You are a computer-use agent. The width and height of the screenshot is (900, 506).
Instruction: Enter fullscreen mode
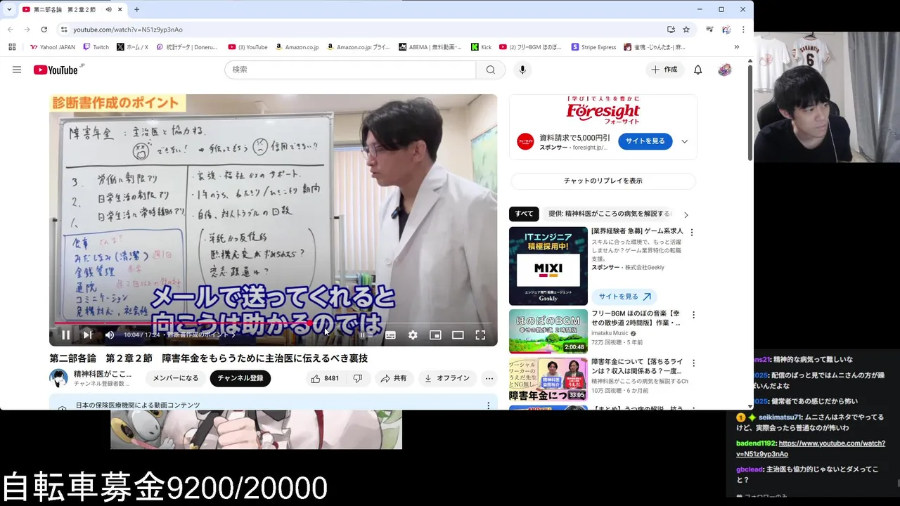tap(480, 335)
